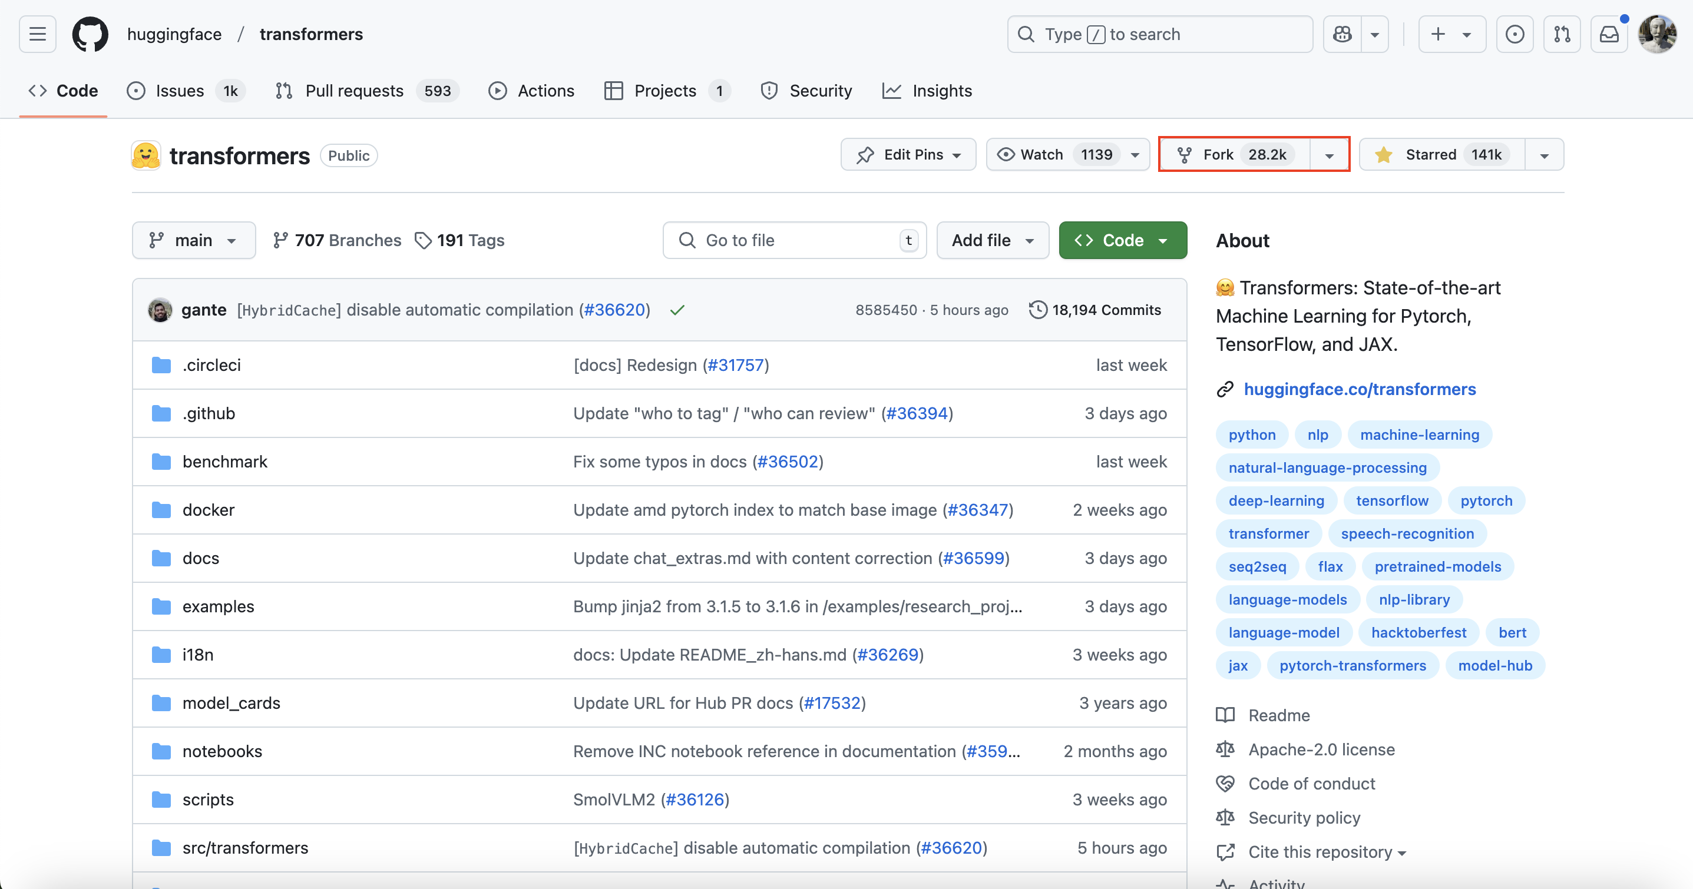Click the Go to file input
This screenshot has width=1693, height=889.
tap(795, 240)
